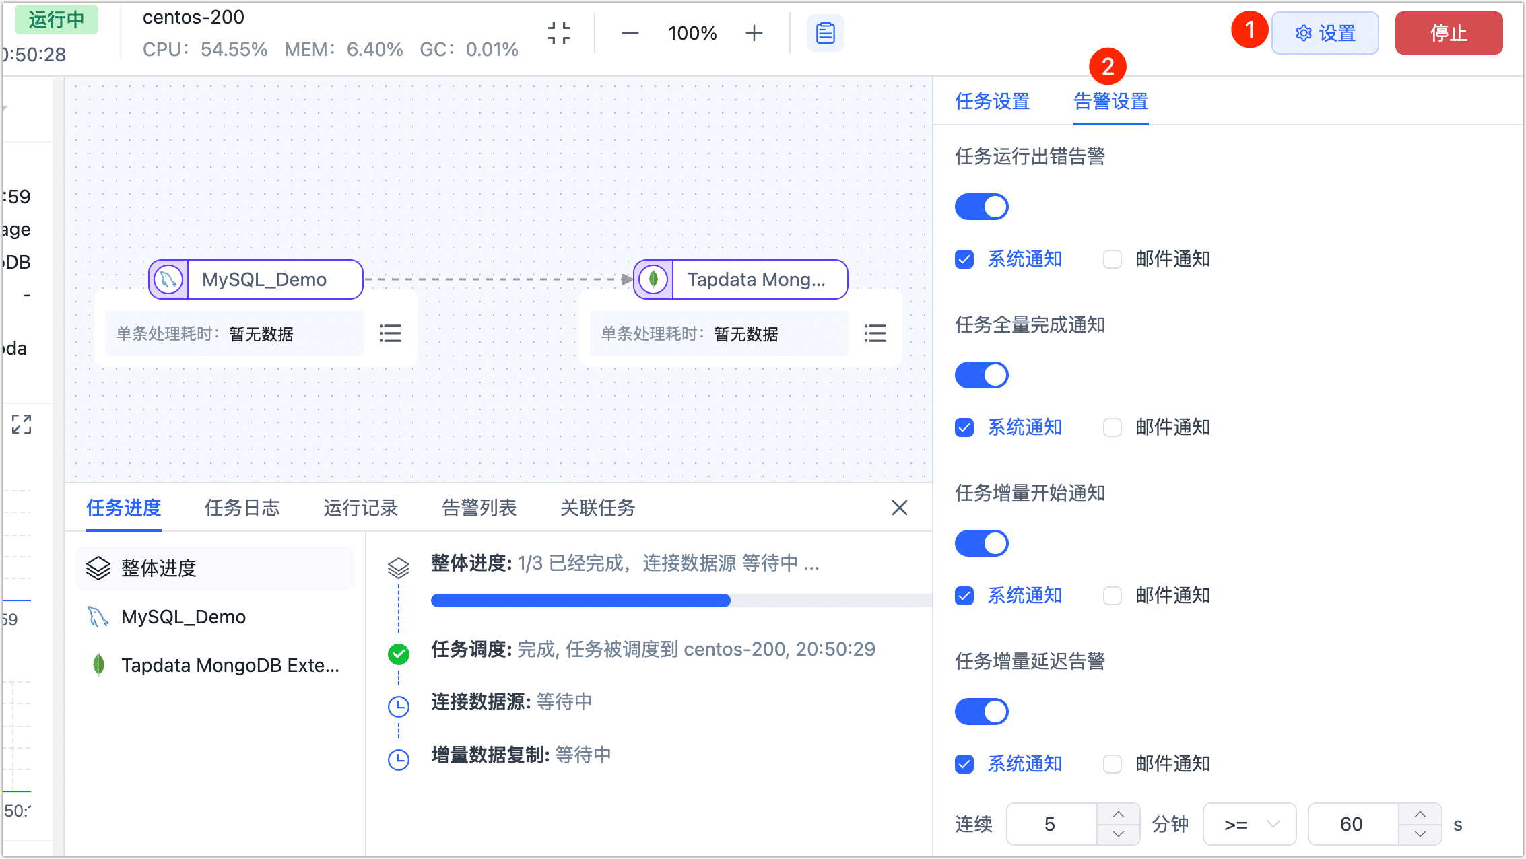Open the node detail list icon beside MySQL_Demo

(x=391, y=333)
